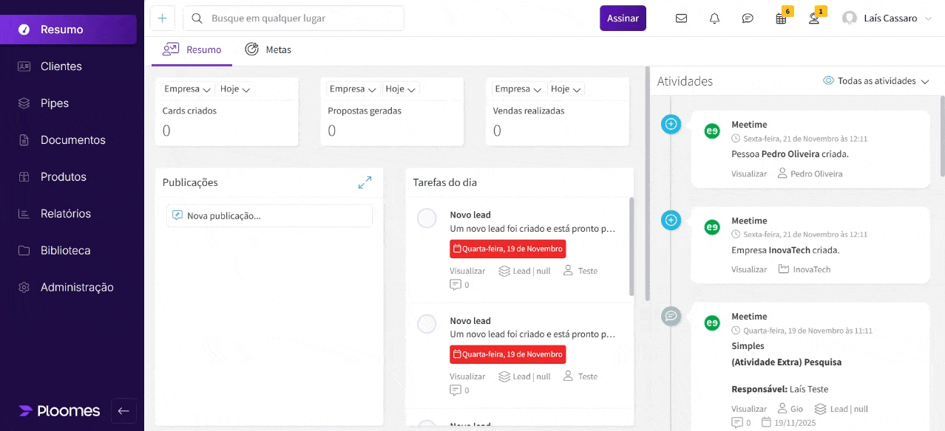The height and width of the screenshot is (431, 945).
Task: Collapse sidebar using the left arrow button
Action: coord(123,411)
